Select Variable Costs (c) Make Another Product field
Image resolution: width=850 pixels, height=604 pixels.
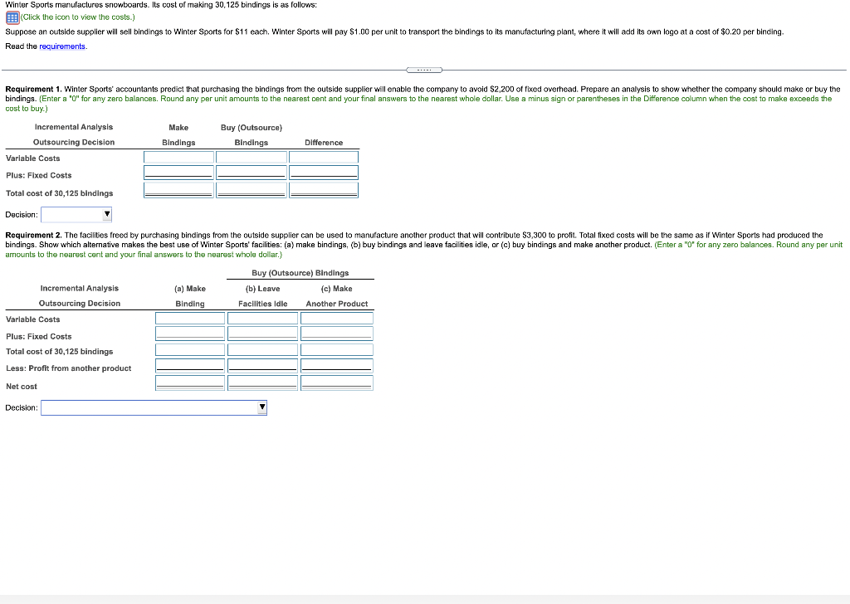coord(337,318)
